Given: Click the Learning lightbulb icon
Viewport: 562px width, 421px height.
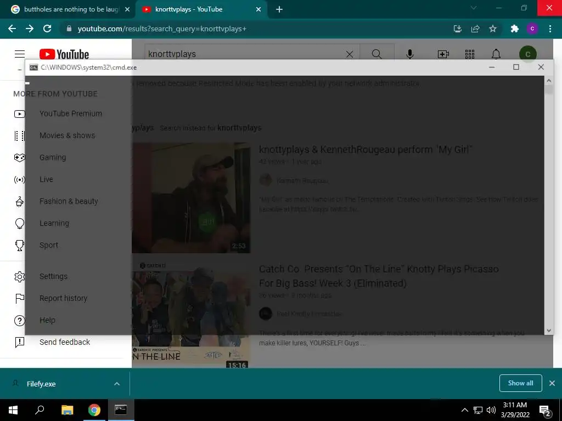Looking at the screenshot, I should [20, 223].
